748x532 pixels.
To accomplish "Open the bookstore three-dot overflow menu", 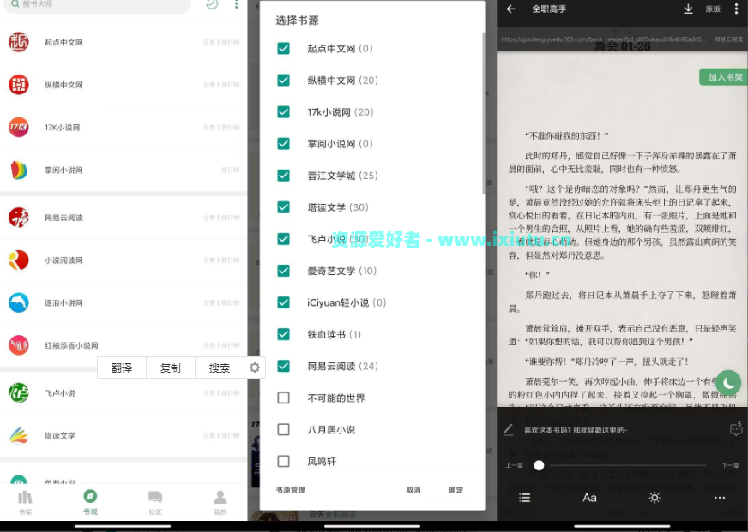I will tap(236, 4).
